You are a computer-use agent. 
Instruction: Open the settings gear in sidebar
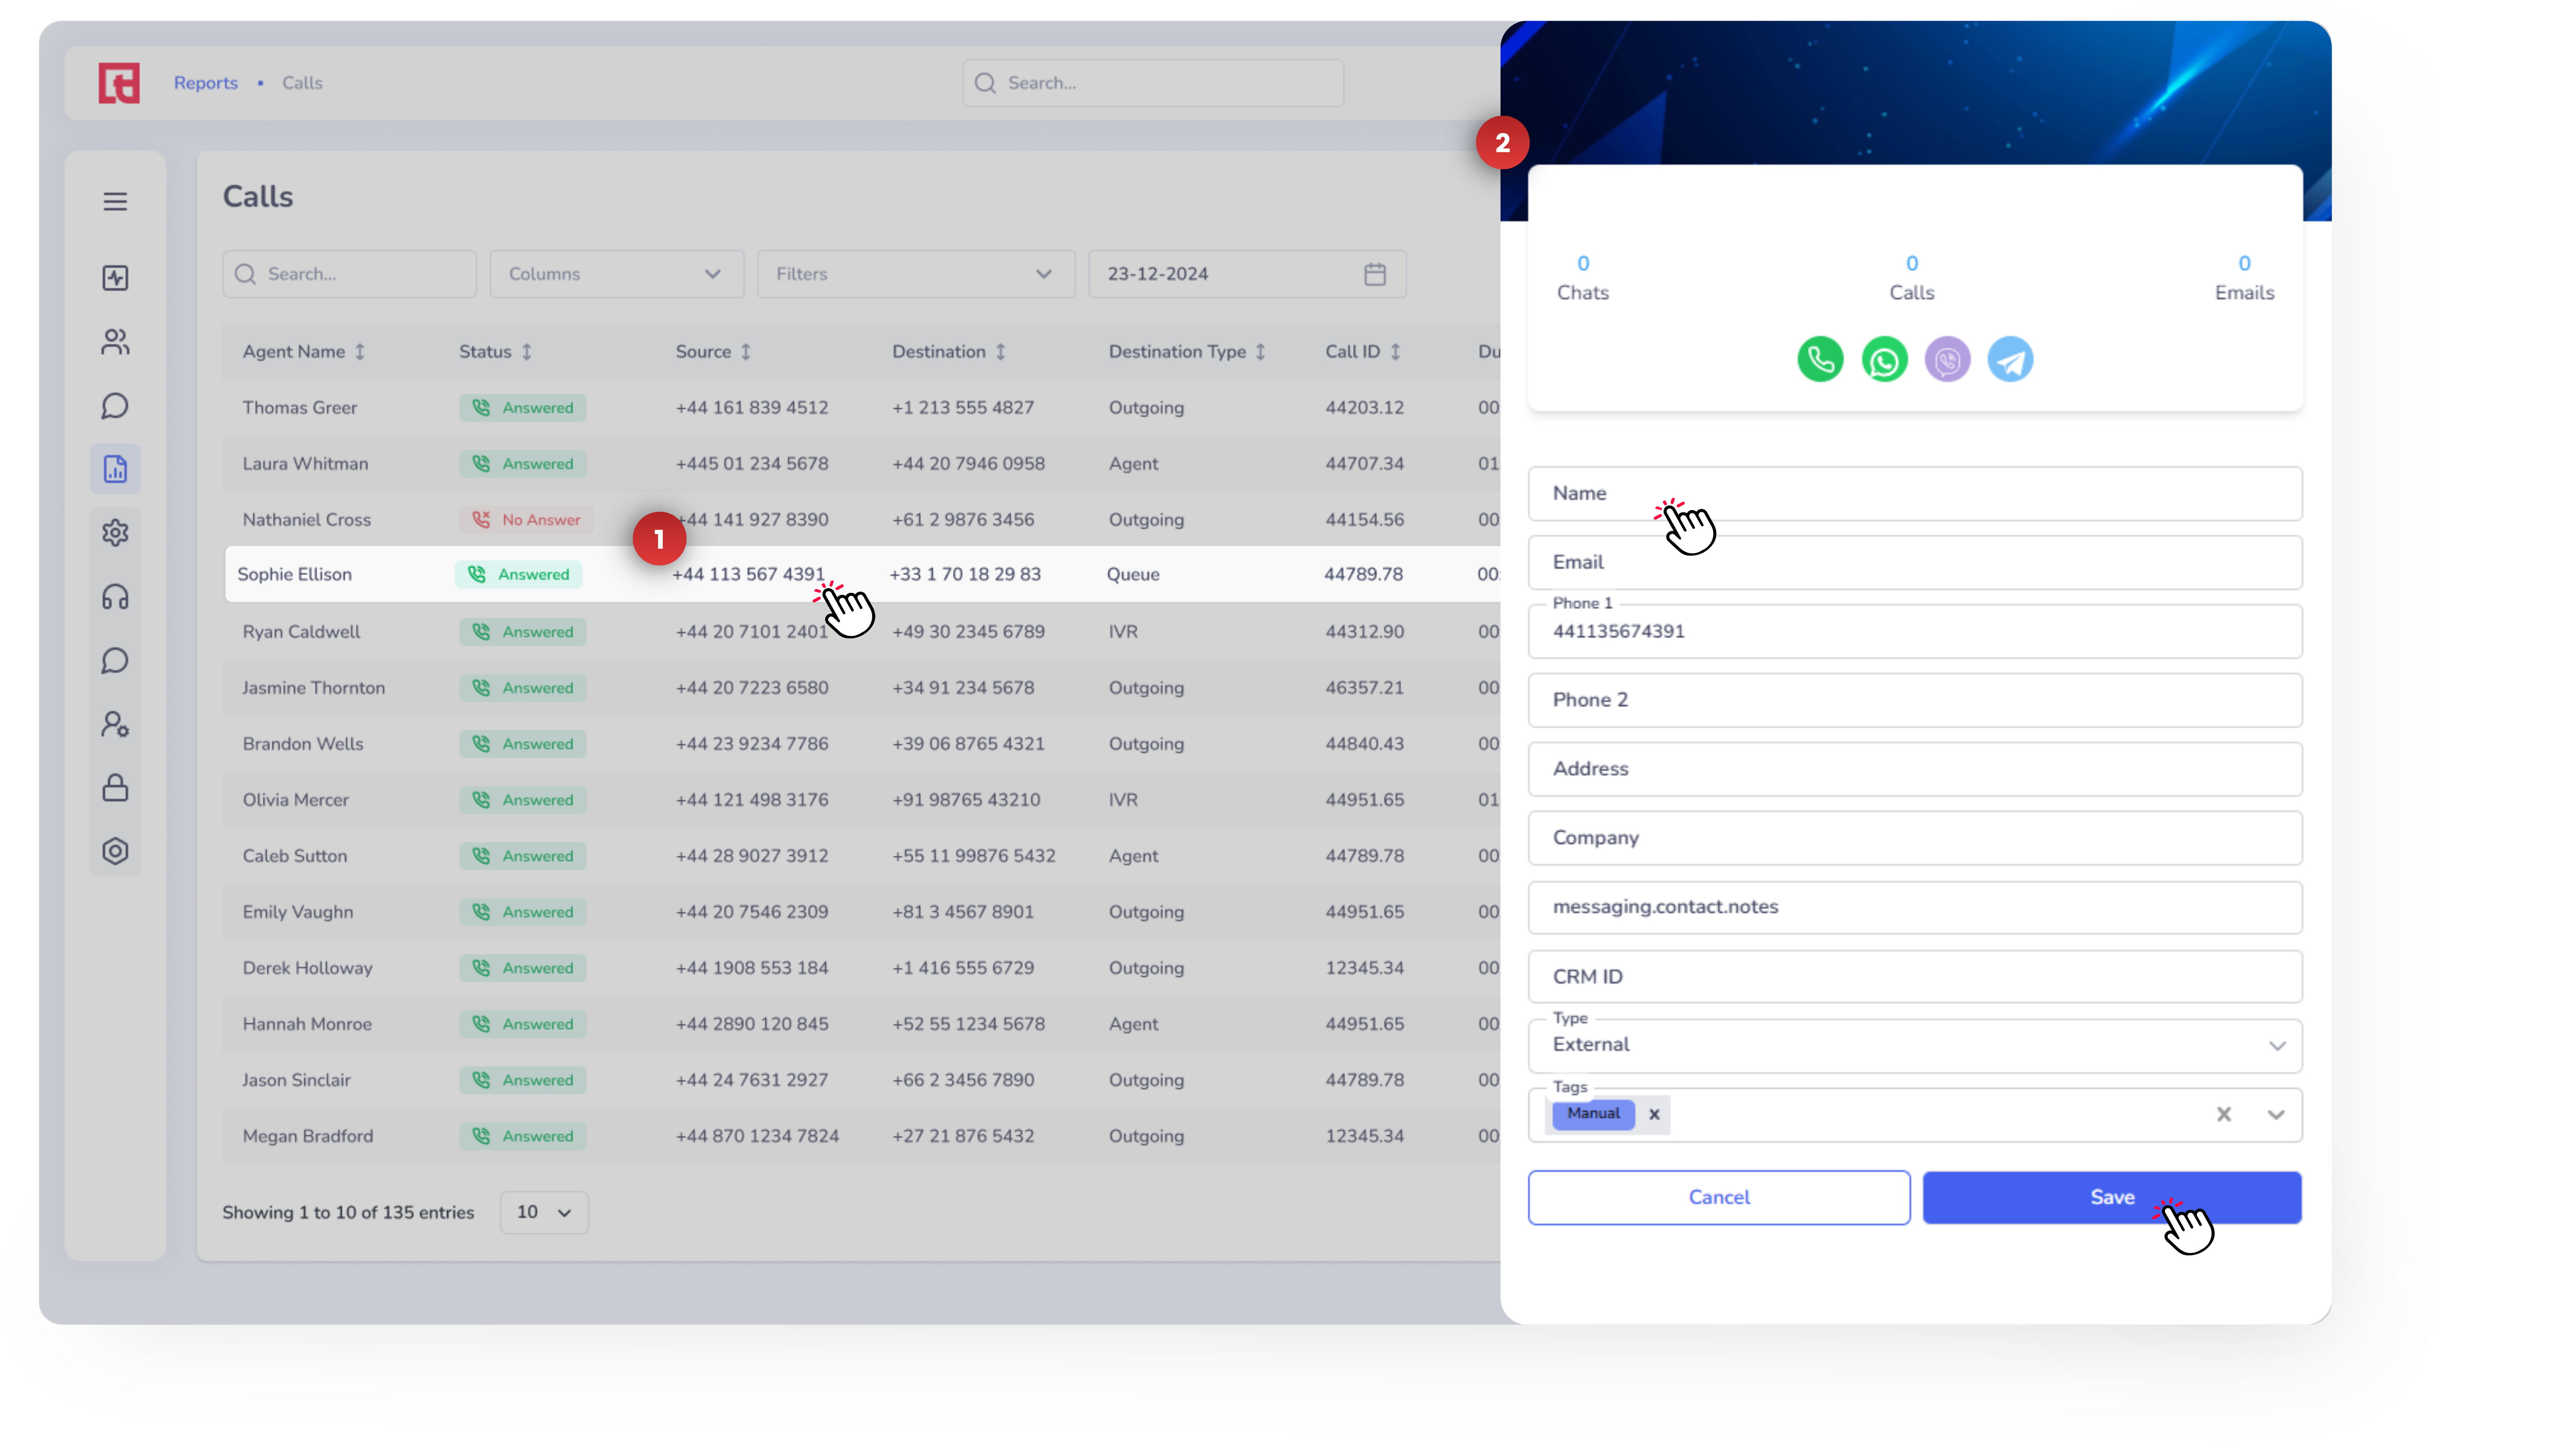pos(115,533)
